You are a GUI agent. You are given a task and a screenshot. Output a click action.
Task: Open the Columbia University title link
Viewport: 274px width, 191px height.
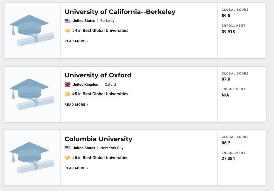tap(98, 139)
